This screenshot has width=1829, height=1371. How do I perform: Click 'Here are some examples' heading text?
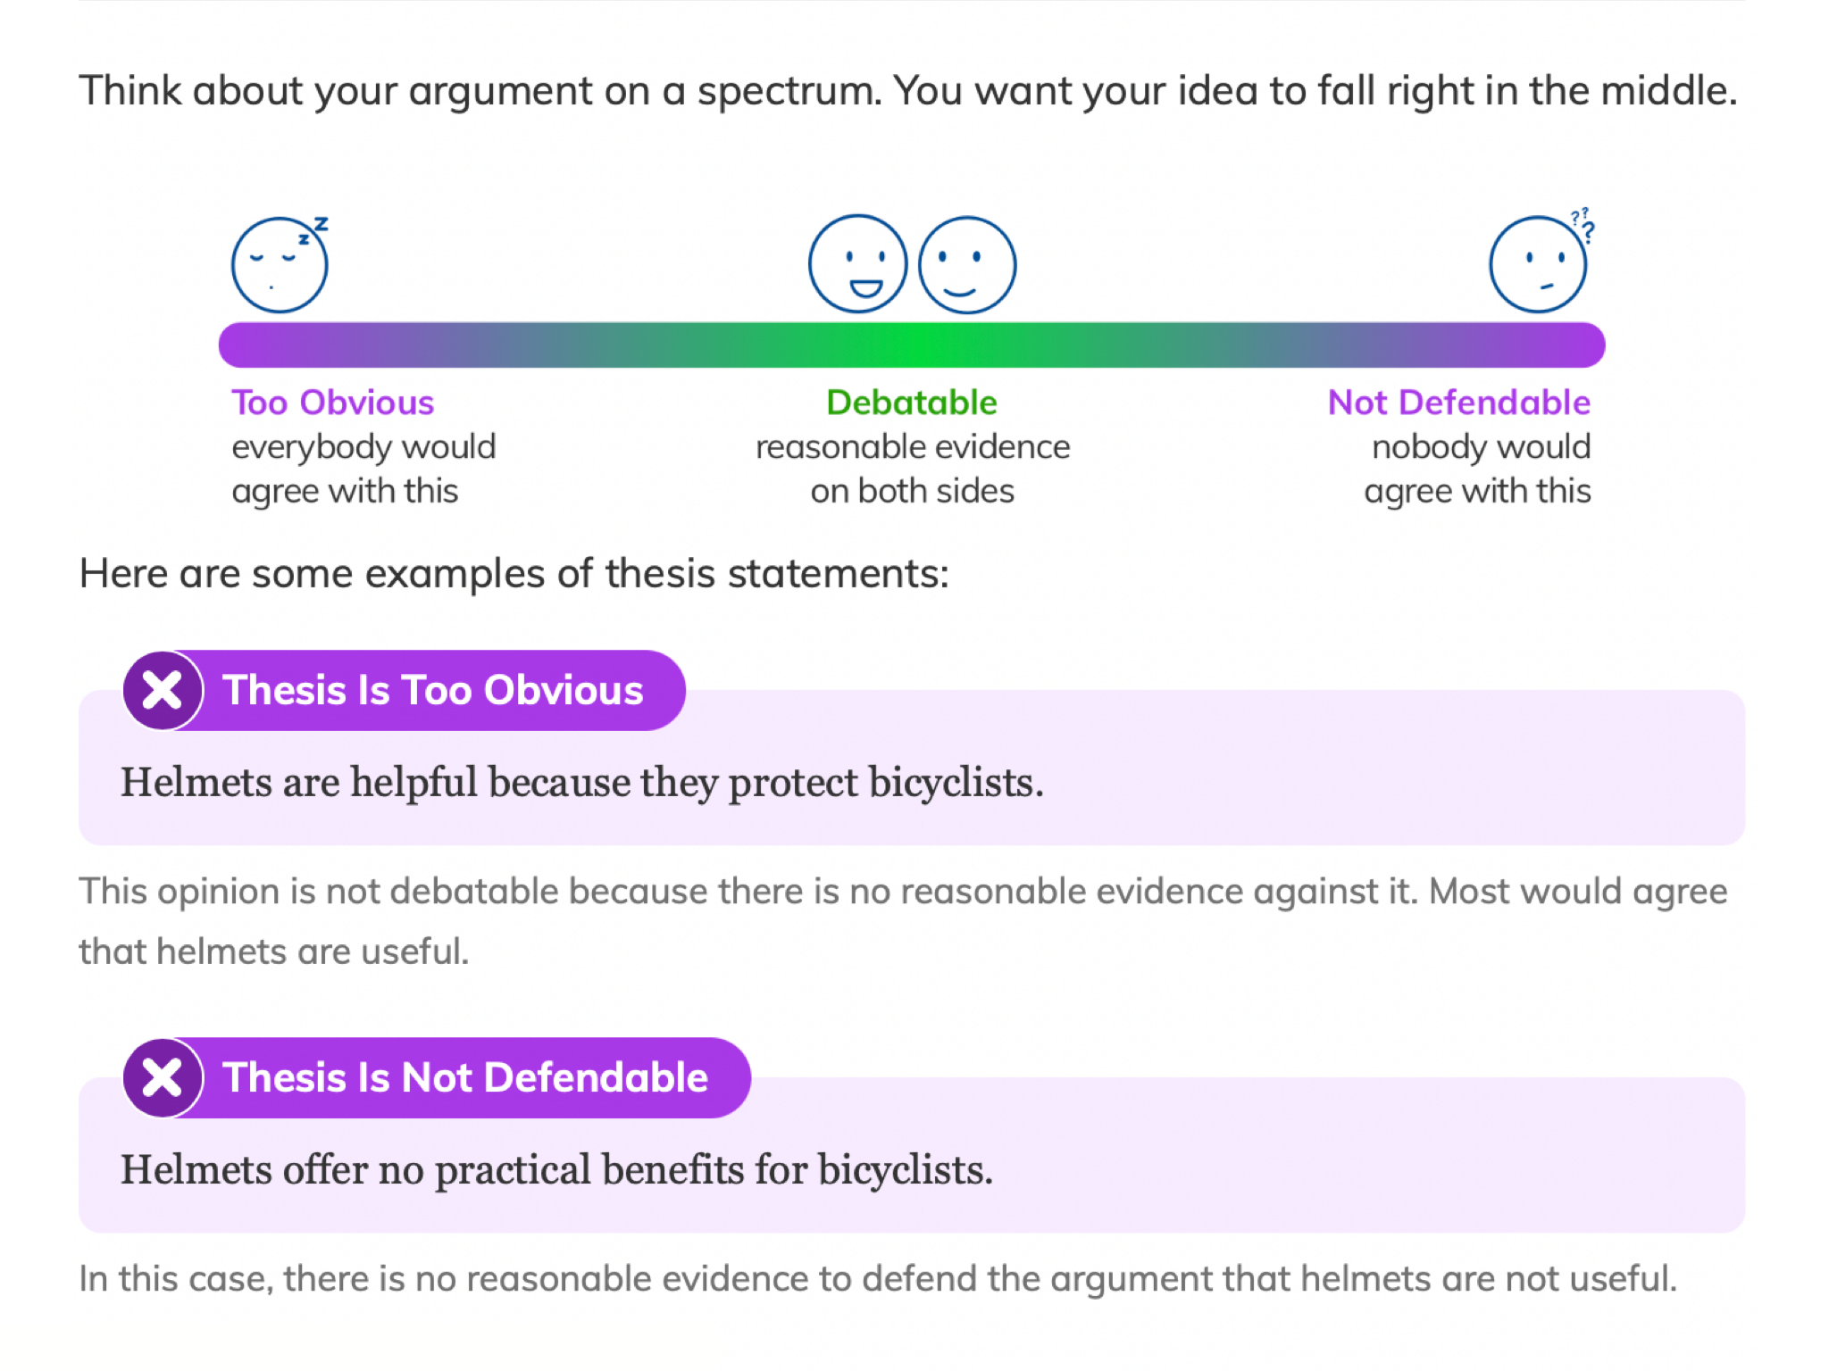[514, 573]
